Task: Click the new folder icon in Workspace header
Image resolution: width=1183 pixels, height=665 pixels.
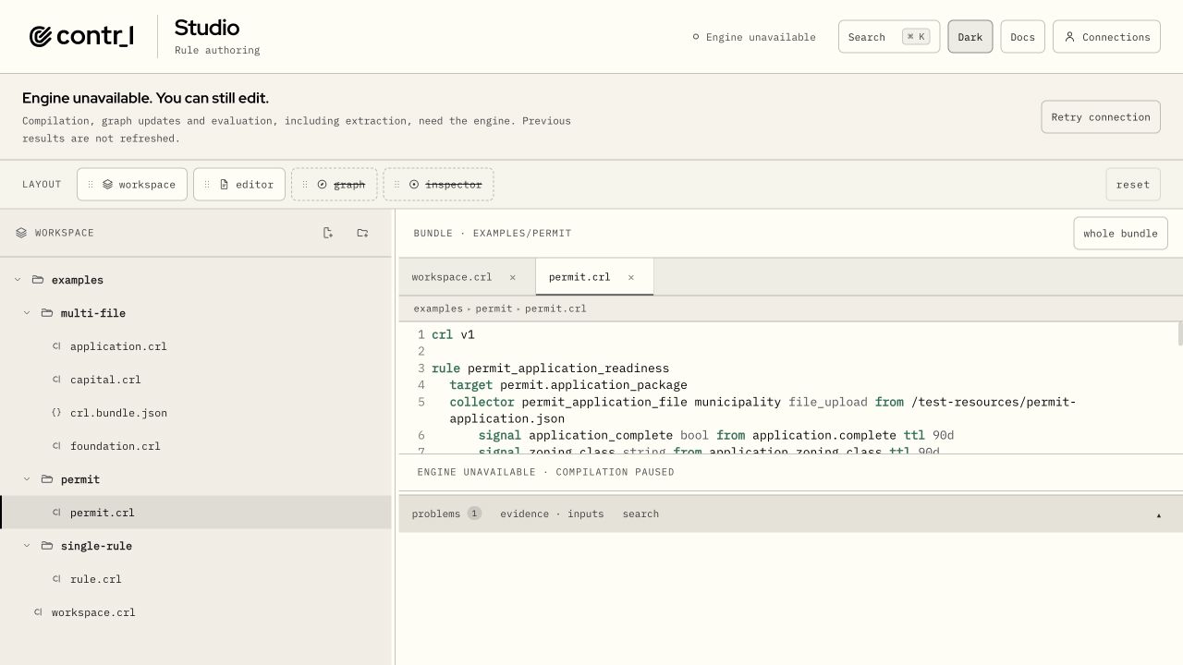Action: tap(362, 233)
